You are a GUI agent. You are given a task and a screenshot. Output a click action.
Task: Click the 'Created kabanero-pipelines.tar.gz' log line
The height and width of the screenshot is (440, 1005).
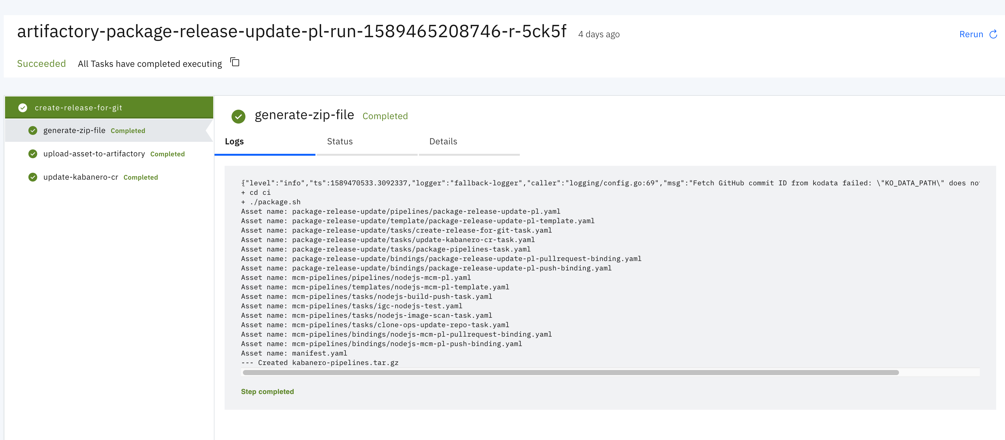pyautogui.click(x=320, y=362)
